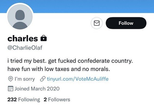The image size is (154, 110).
Task: Click the blue header banner
Action: [x=93, y=7]
